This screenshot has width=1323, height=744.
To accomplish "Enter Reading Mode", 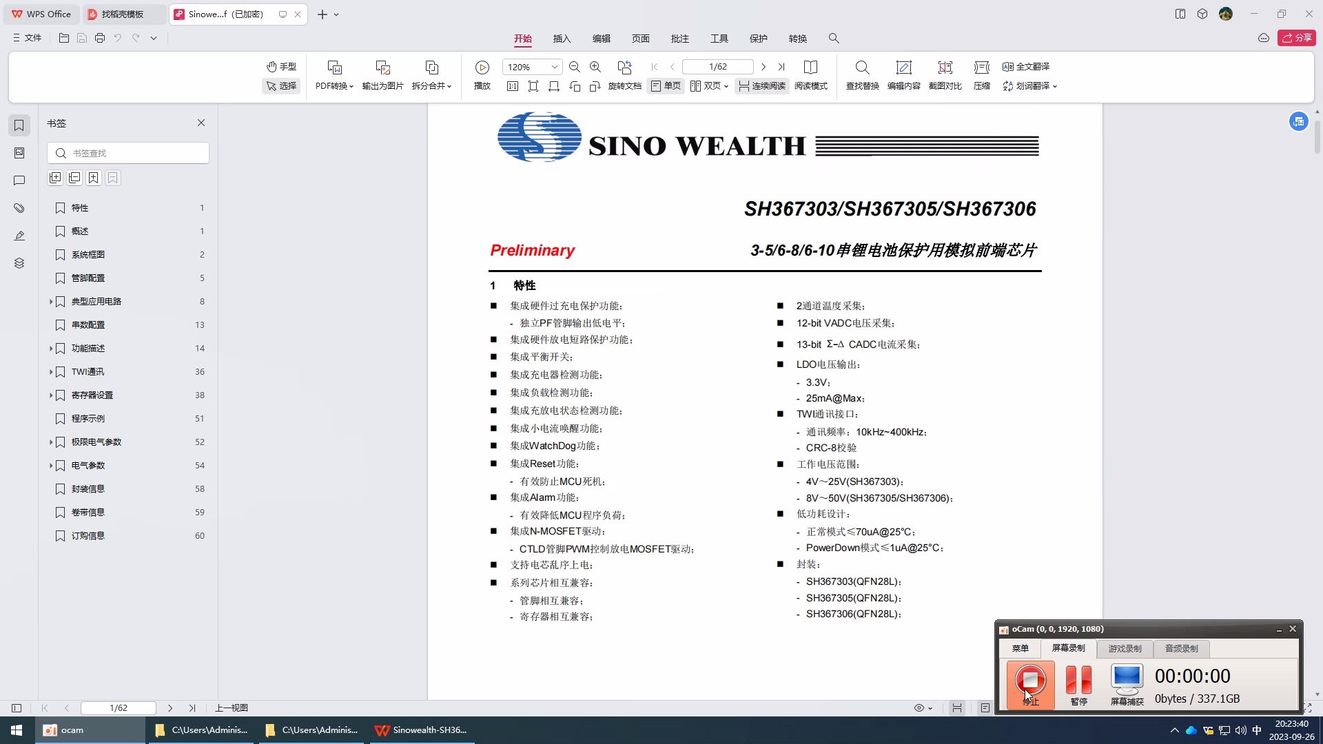I will coord(811,75).
